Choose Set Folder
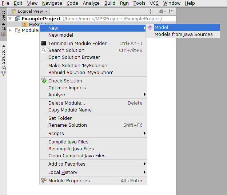227x195 pixels. click(93, 118)
